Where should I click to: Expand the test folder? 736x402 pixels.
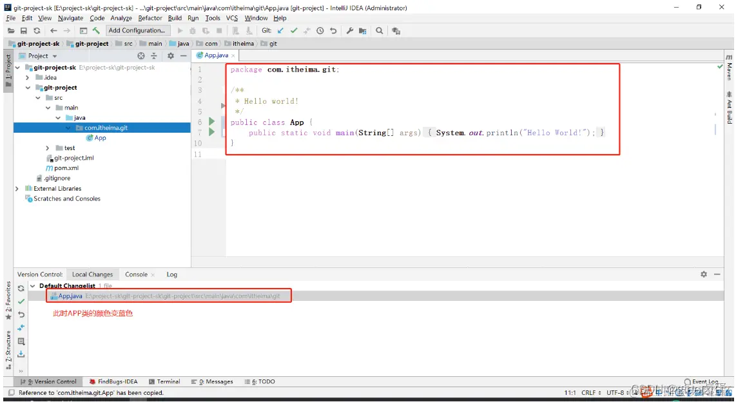point(48,148)
